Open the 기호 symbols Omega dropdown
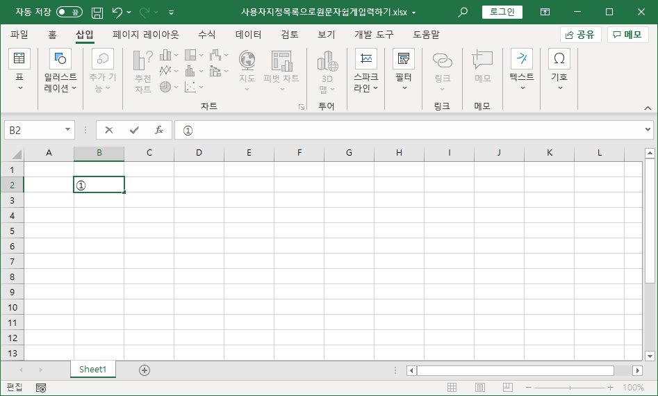The width and height of the screenshot is (658, 396). [x=559, y=69]
